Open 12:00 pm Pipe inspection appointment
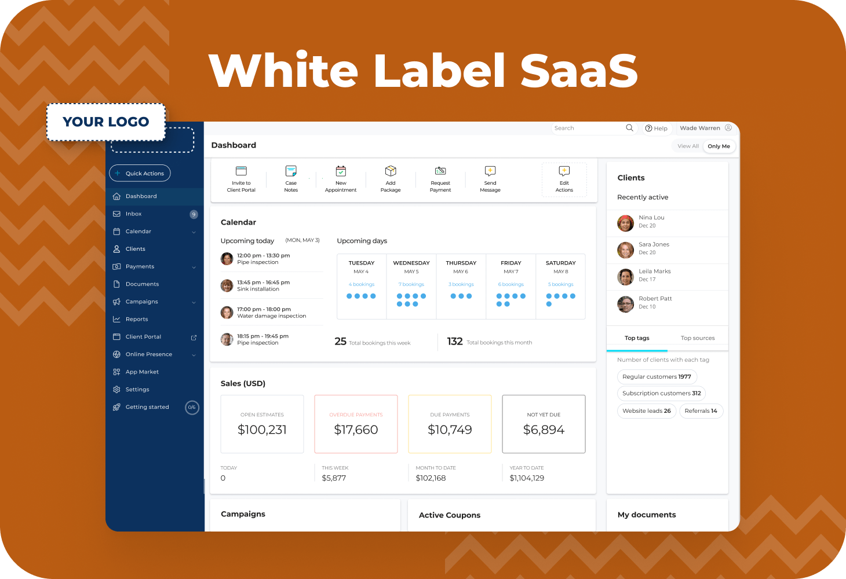846x579 pixels. [271, 259]
